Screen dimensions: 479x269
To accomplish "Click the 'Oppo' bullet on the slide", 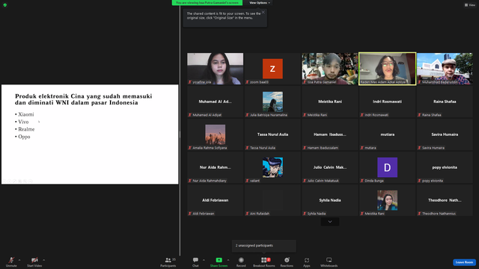I will coord(24,137).
